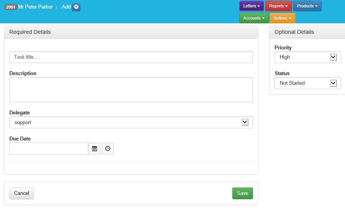This screenshot has height=214, width=345.
Task: Click the 2061 client number badge
Action: click(x=11, y=7)
